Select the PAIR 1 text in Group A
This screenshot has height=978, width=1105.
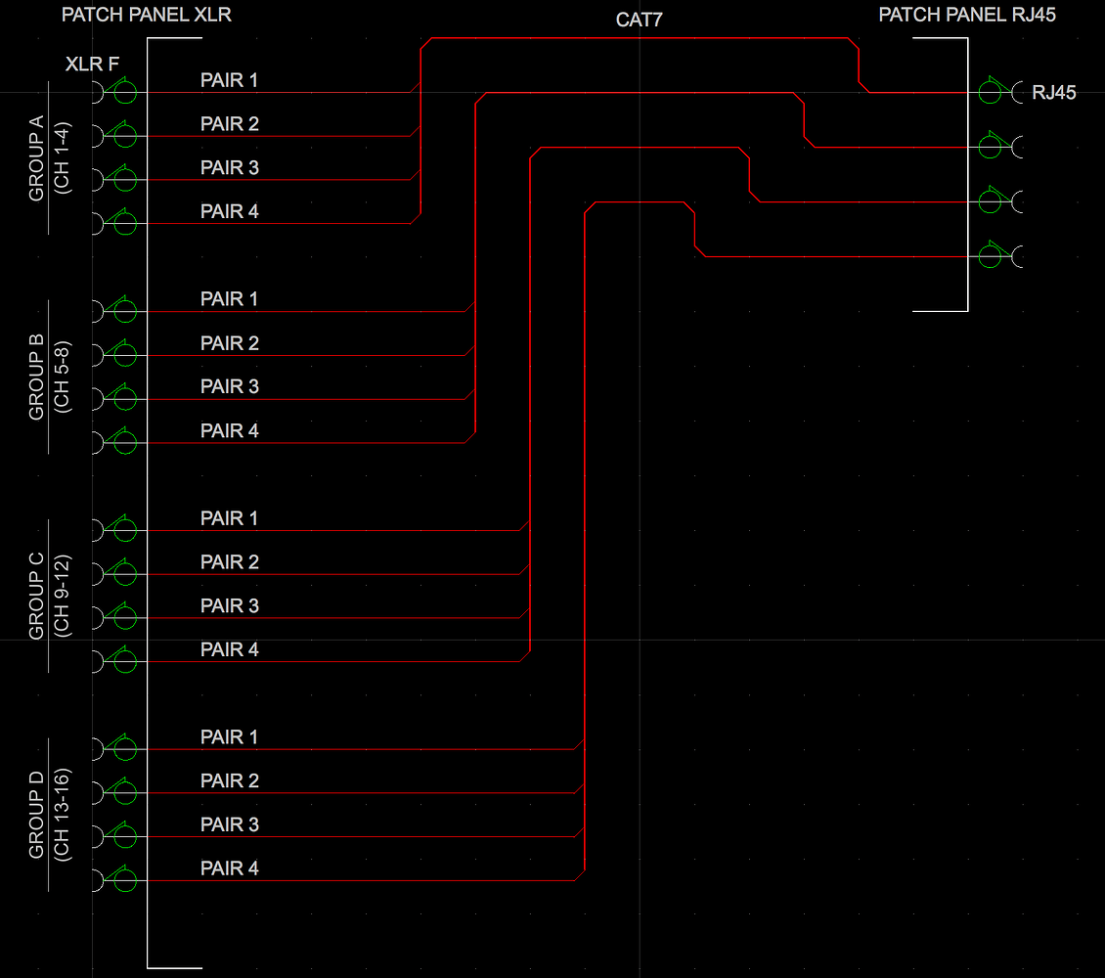click(229, 80)
